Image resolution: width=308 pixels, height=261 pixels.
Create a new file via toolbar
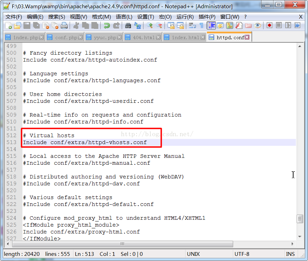8,26
